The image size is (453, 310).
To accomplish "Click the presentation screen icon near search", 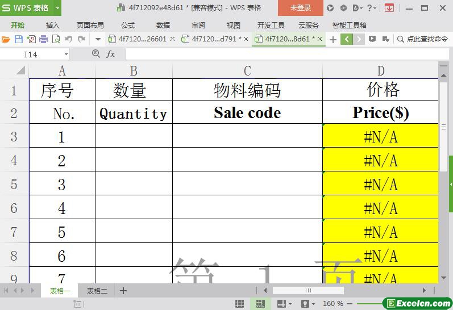I will point(372,39).
